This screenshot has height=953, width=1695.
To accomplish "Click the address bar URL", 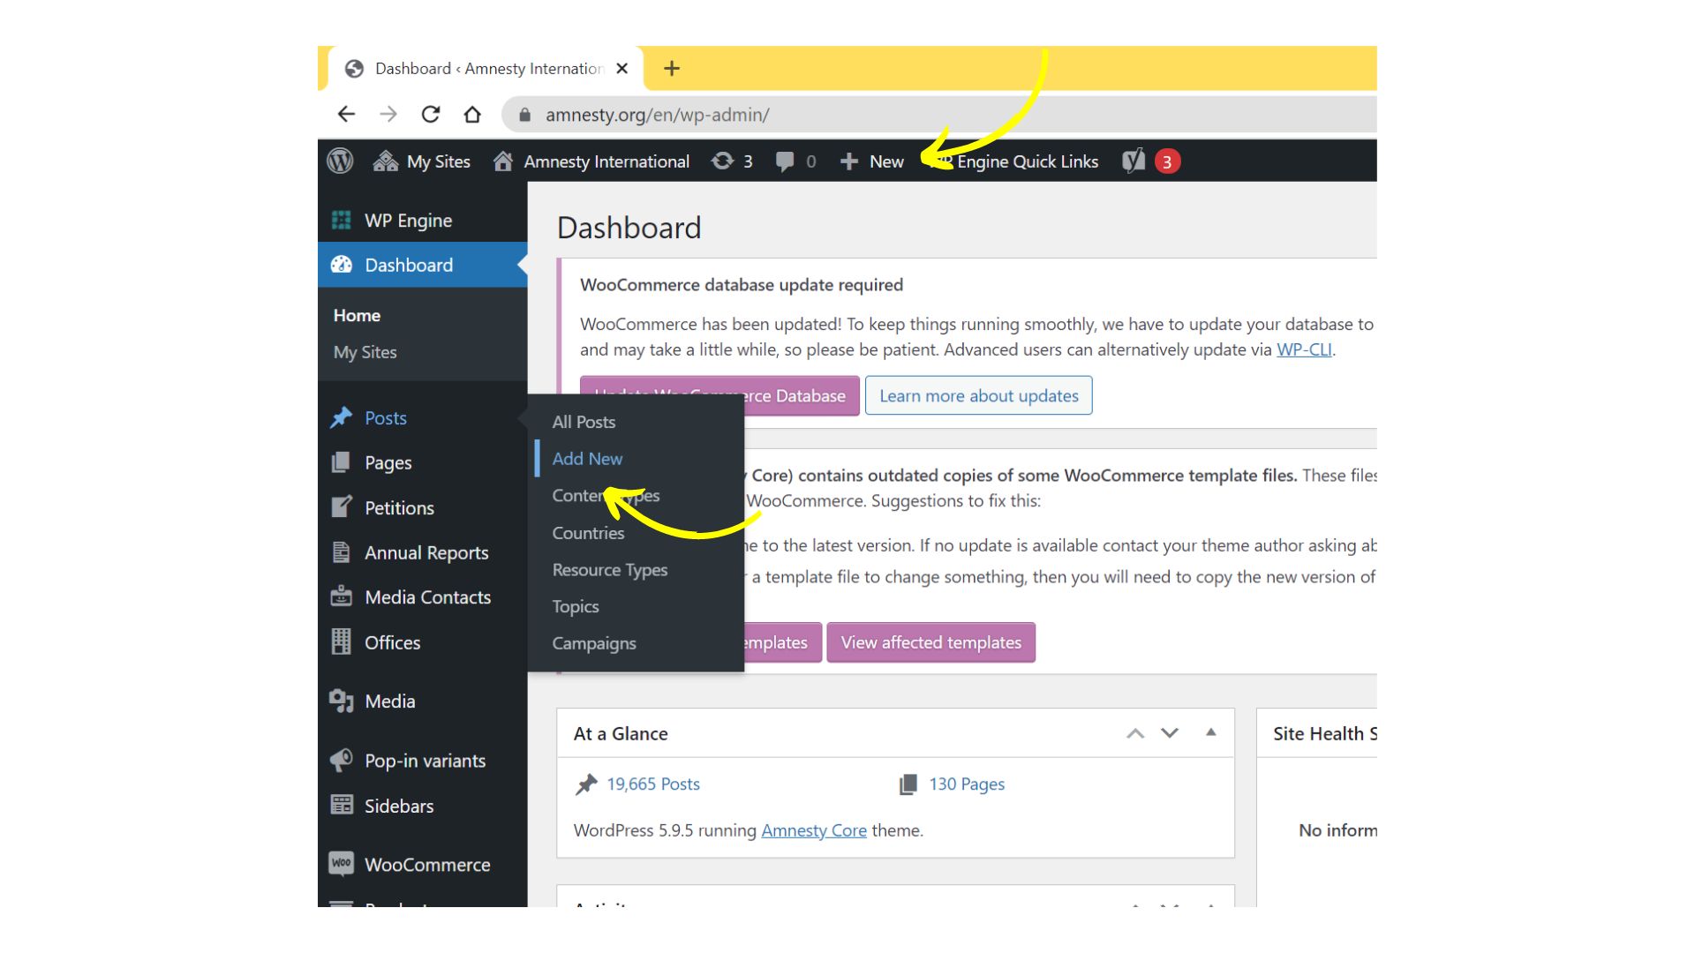I will click(x=657, y=115).
